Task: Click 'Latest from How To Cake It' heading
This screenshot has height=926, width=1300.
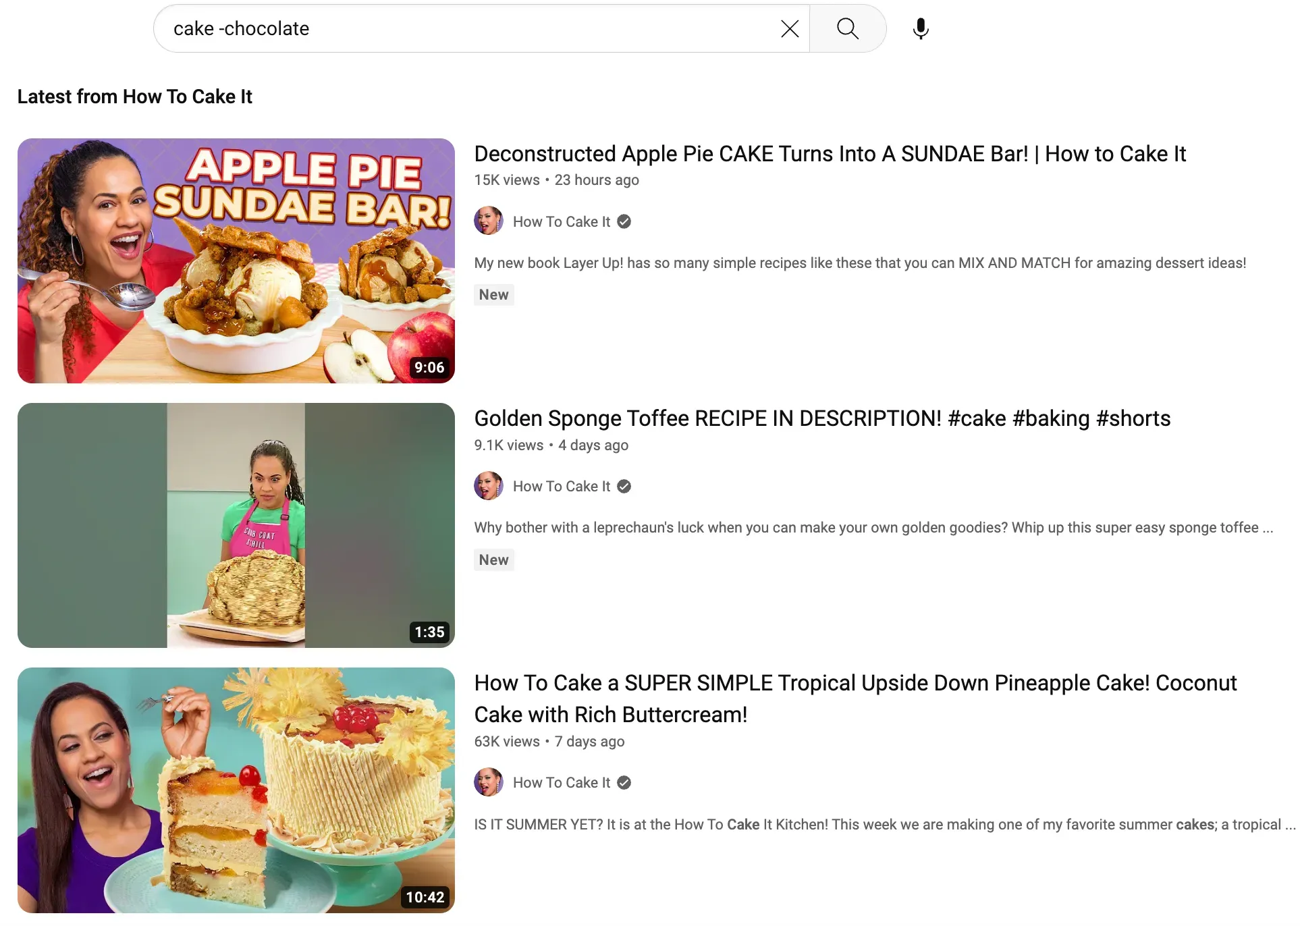Action: (x=134, y=97)
